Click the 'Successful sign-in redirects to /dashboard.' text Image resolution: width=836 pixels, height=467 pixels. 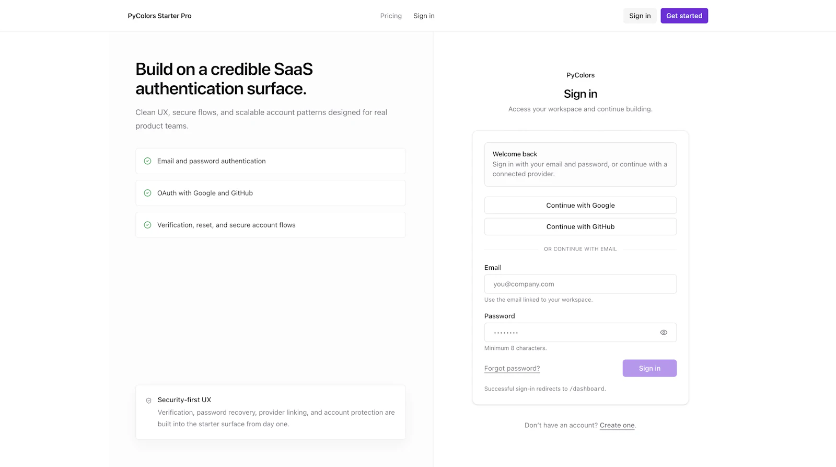(x=545, y=389)
